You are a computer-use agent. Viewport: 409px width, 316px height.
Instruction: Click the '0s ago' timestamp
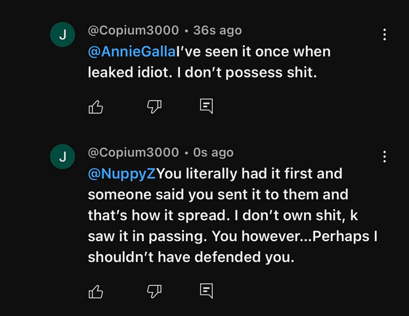coord(213,152)
